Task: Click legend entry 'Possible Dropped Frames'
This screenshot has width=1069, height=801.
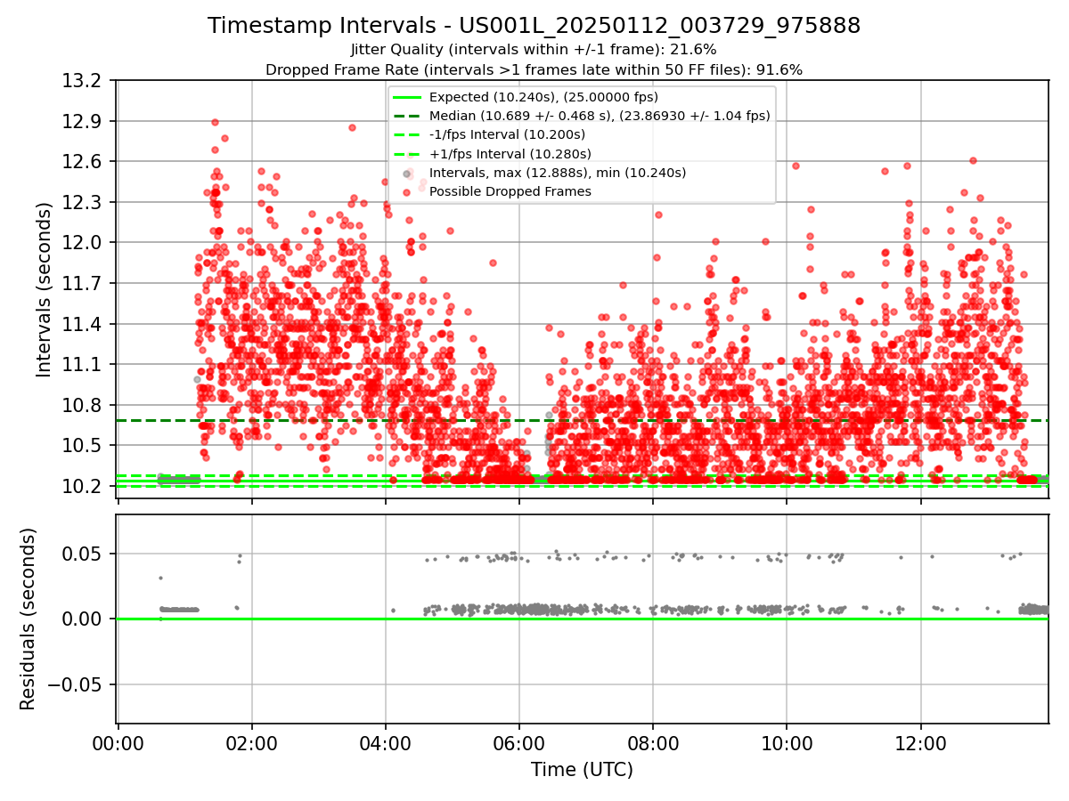Action: [510, 191]
